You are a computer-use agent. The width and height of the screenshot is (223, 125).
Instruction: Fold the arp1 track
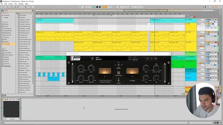(x=187, y=32)
